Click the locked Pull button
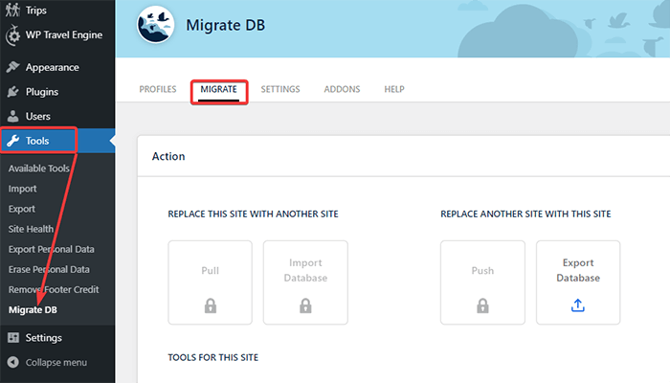This screenshot has width=670, height=383. [210, 282]
